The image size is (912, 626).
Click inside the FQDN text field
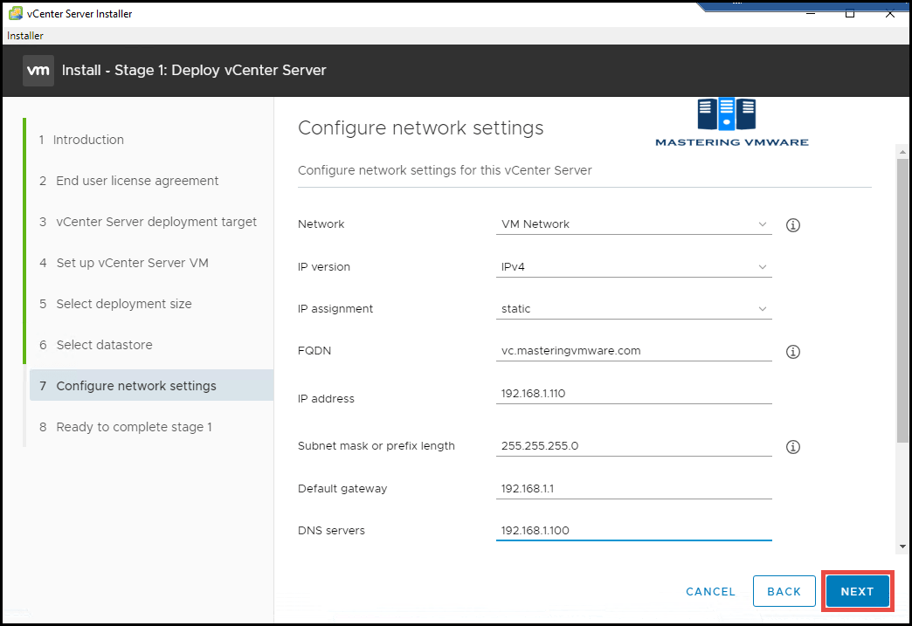(x=633, y=350)
